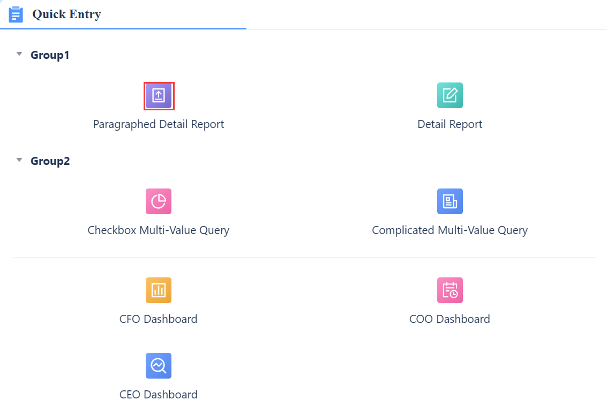Open the COO Dashboard schedule icon

[x=449, y=290]
